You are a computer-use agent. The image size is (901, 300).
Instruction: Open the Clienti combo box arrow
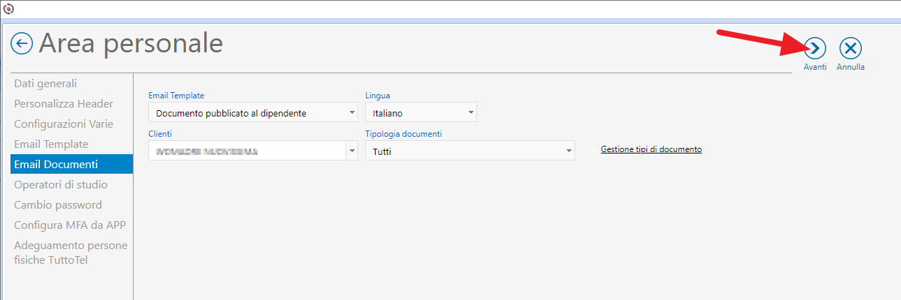click(351, 151)
